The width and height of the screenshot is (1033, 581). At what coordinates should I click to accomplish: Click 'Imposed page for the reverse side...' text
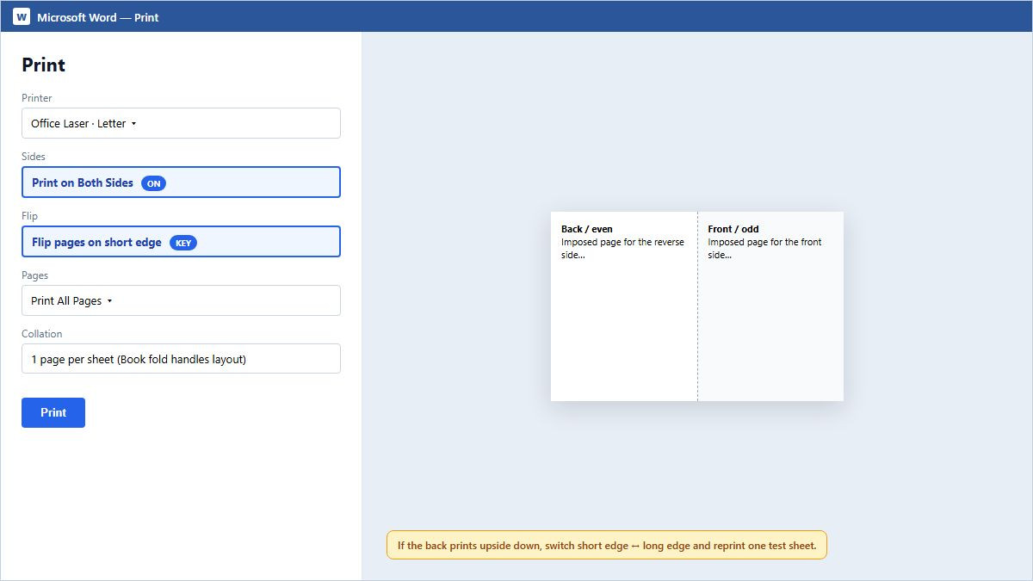pos(622,249)
